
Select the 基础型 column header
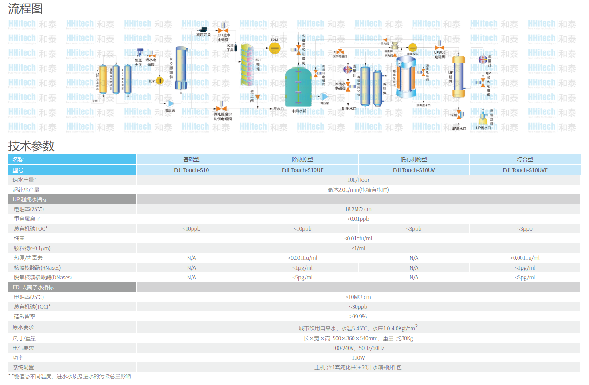click(192, 160)
